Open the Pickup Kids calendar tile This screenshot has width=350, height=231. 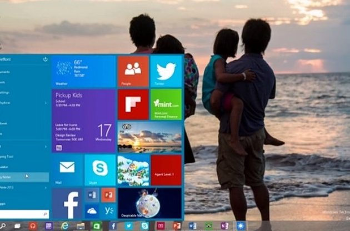84,121
